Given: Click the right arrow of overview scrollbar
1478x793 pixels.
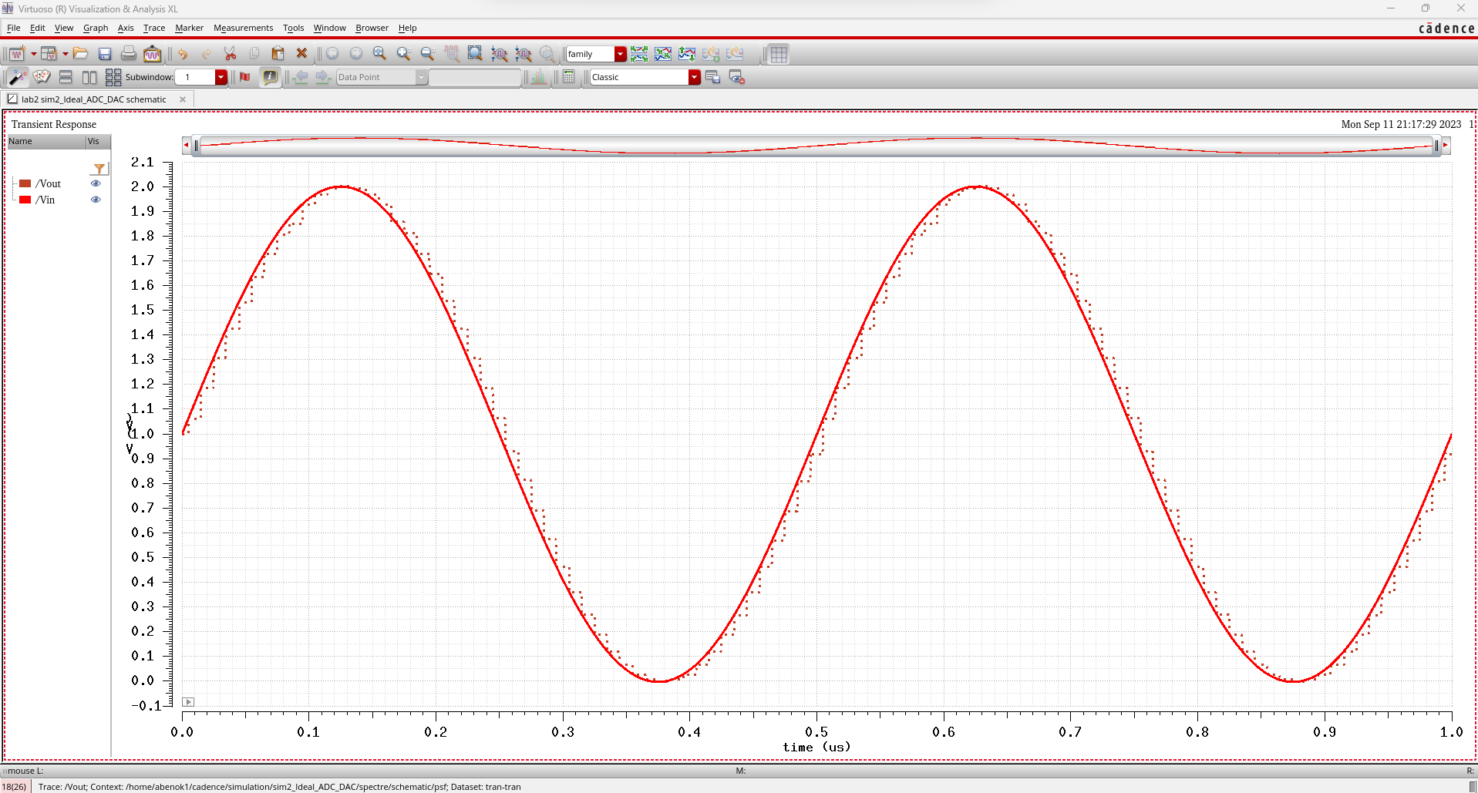Looking at the screenshot, I should point(1446,145).
